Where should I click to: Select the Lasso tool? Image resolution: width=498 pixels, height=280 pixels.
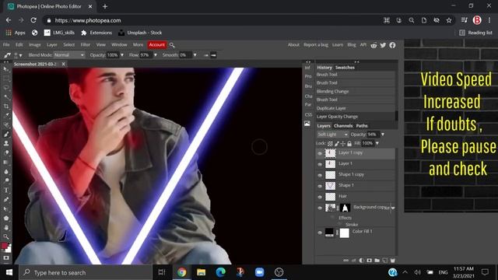[x=6, y=87]
